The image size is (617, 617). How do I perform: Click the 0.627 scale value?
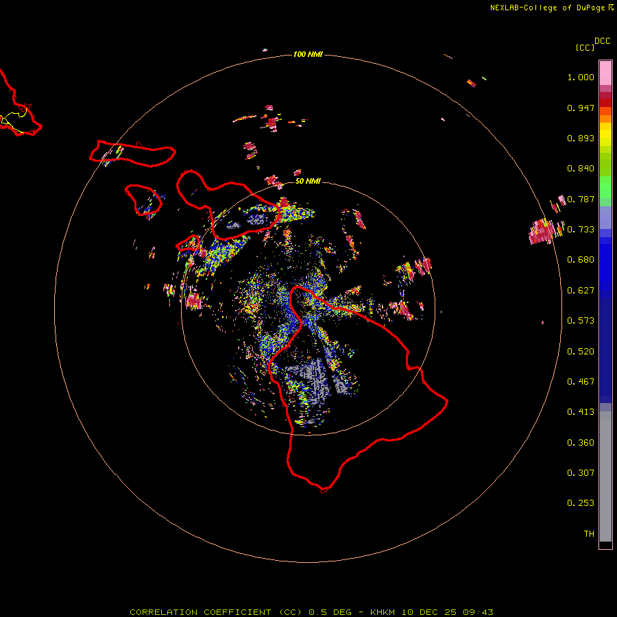coord(581,291)
